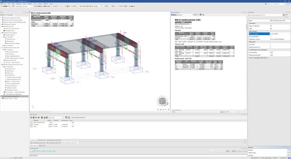Screen dimensions: 291x159
Task: Click the Undo icon in the main toolbar
Action: coord(9,6)
